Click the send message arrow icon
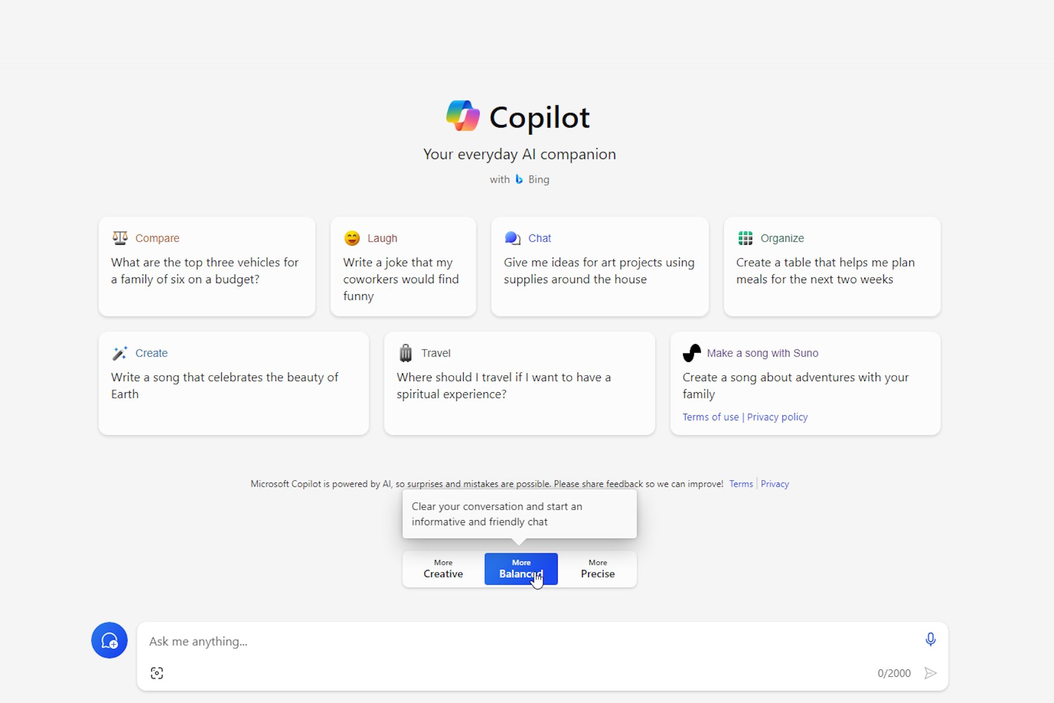Image resolution: width=1054 pixels, height=703 pixels. (x=930, y=673)
